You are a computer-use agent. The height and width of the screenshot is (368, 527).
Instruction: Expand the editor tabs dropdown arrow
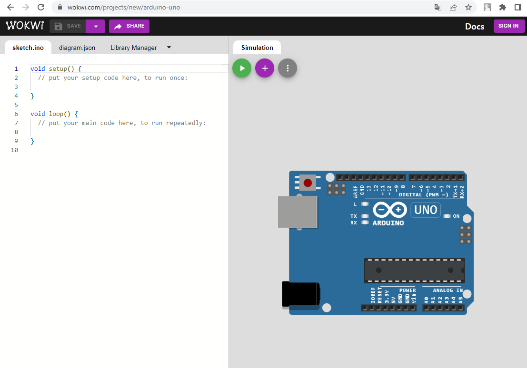(x=169, y=48)
